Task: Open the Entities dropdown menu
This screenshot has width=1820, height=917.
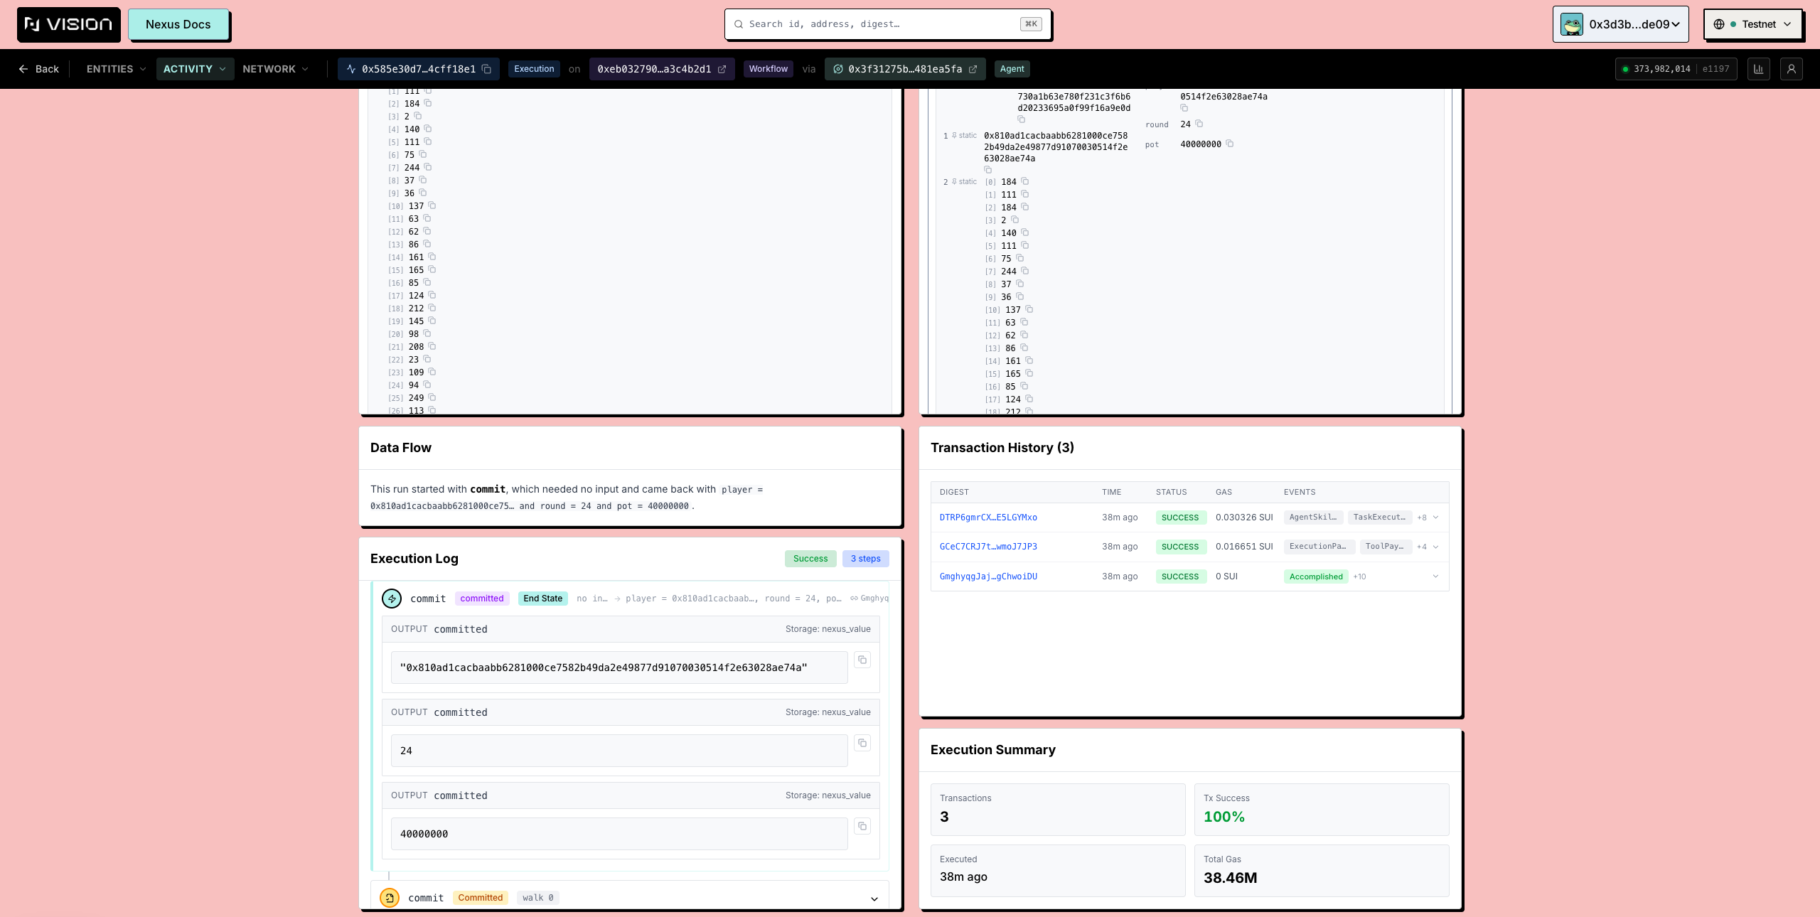Action: pyautogui.click(x=116, y=69)
